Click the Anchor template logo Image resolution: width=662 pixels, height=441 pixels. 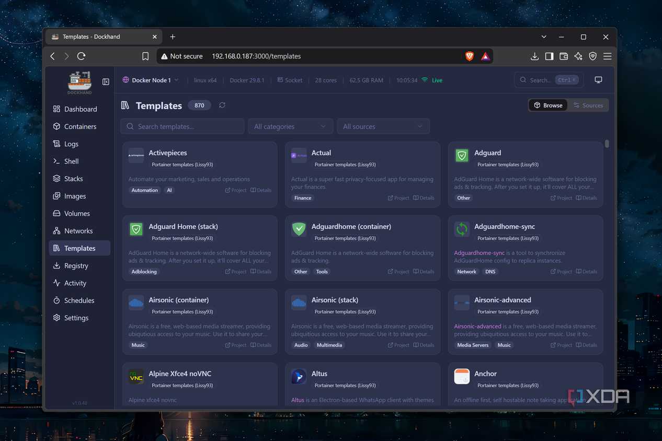coord(462,376)
